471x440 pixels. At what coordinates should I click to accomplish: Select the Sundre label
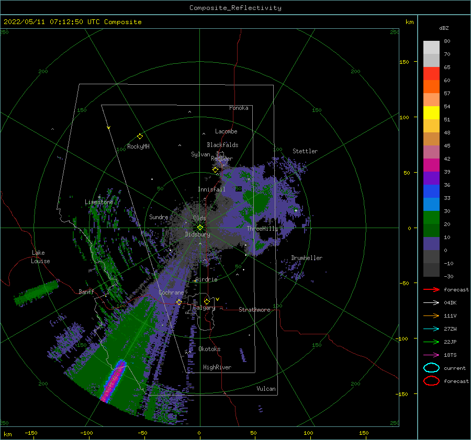[x=159, y=217]
